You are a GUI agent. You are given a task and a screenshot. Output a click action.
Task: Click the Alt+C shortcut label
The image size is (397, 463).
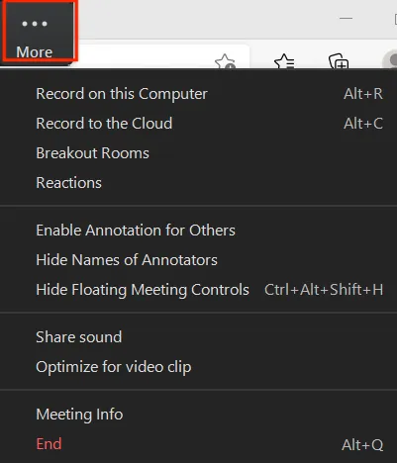[x=363, y=124]
